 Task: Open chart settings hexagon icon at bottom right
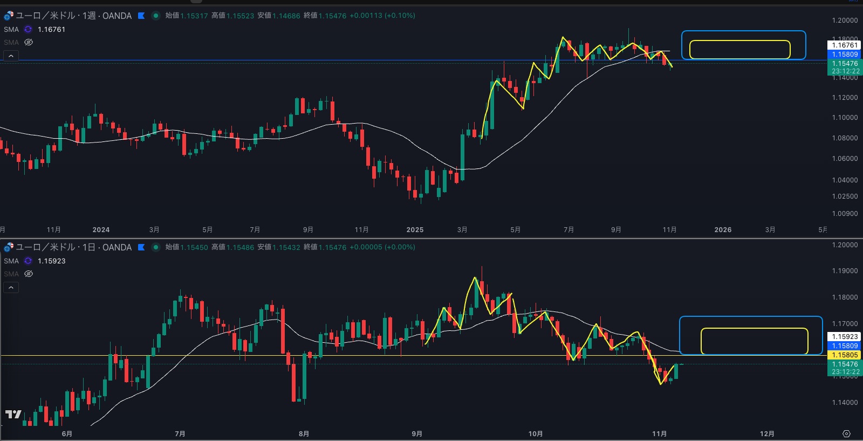coord(846,433)
